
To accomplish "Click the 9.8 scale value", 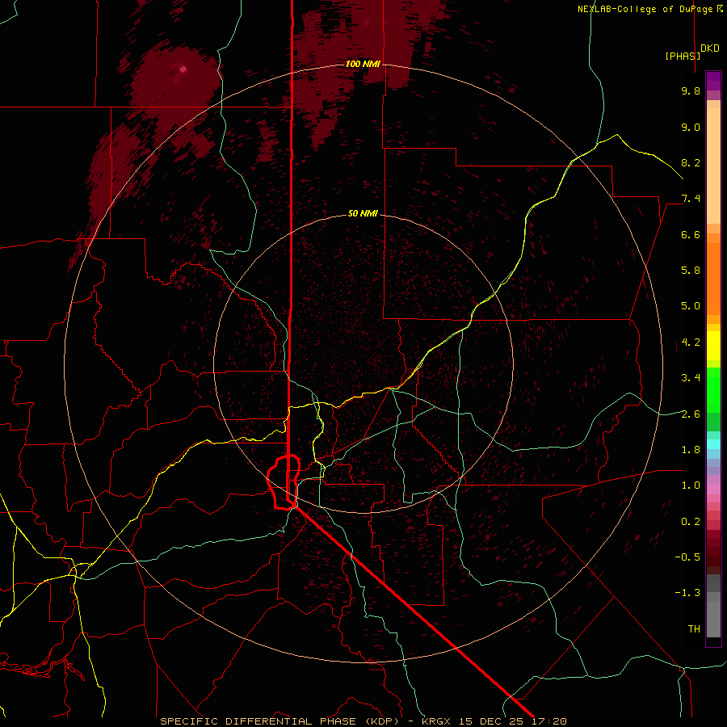I will 691,90.
